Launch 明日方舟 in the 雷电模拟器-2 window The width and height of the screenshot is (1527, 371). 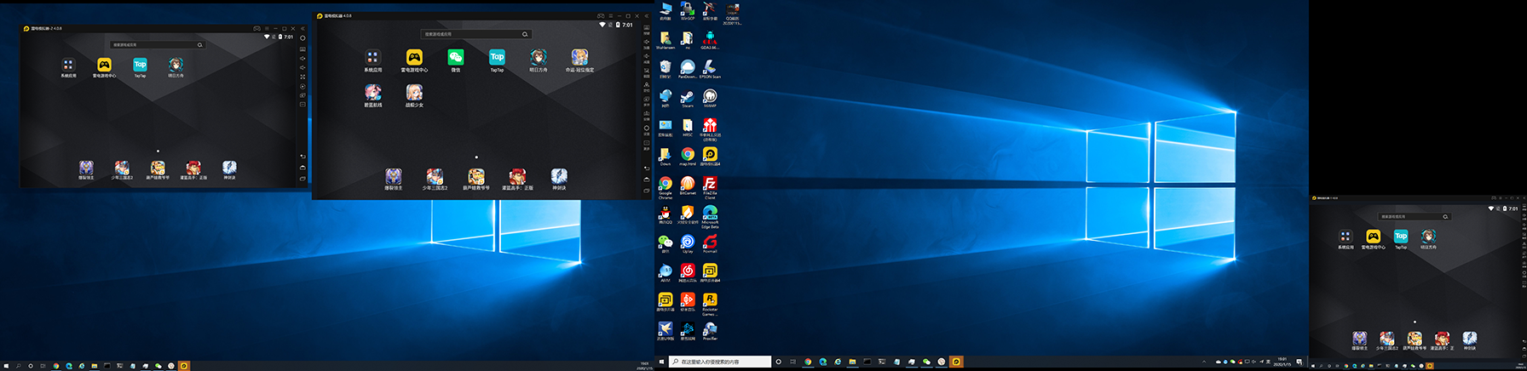tap(176, 65)
